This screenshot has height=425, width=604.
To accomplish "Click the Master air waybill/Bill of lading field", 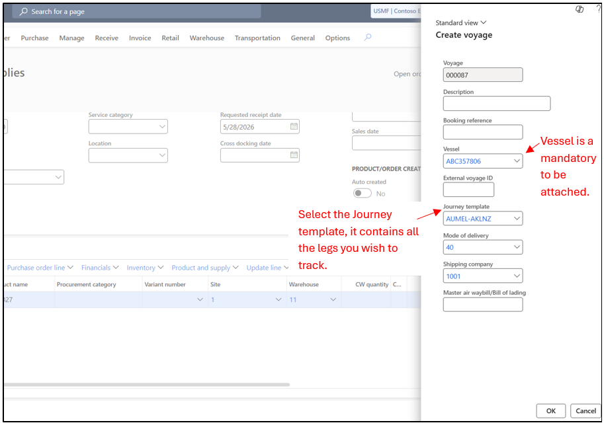I will (483, 305).
